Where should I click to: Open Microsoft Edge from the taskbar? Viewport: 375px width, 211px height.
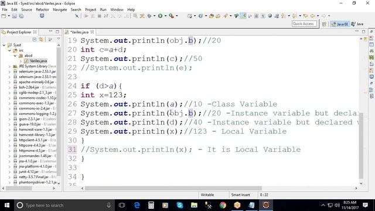click(137, 205)
